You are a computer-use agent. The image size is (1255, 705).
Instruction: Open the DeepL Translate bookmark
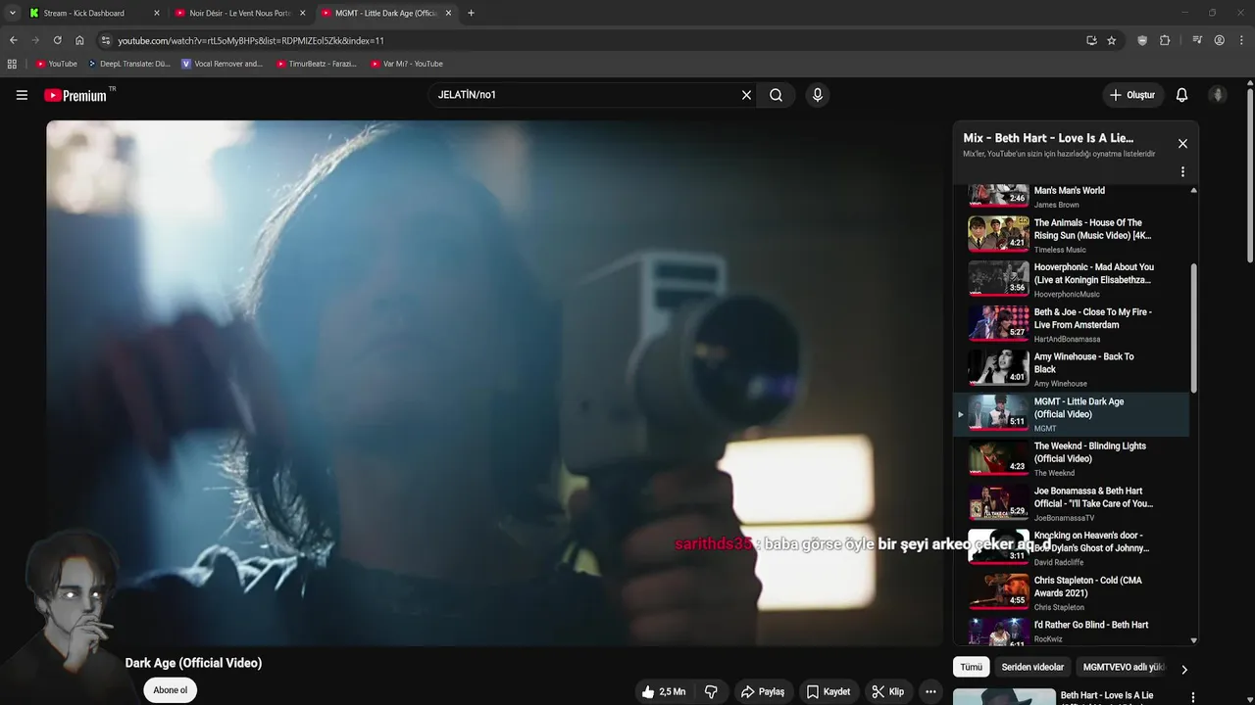(x=128, y=64)
